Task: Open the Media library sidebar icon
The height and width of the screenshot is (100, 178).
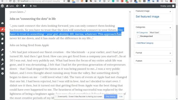Action: tap(3, 34)
